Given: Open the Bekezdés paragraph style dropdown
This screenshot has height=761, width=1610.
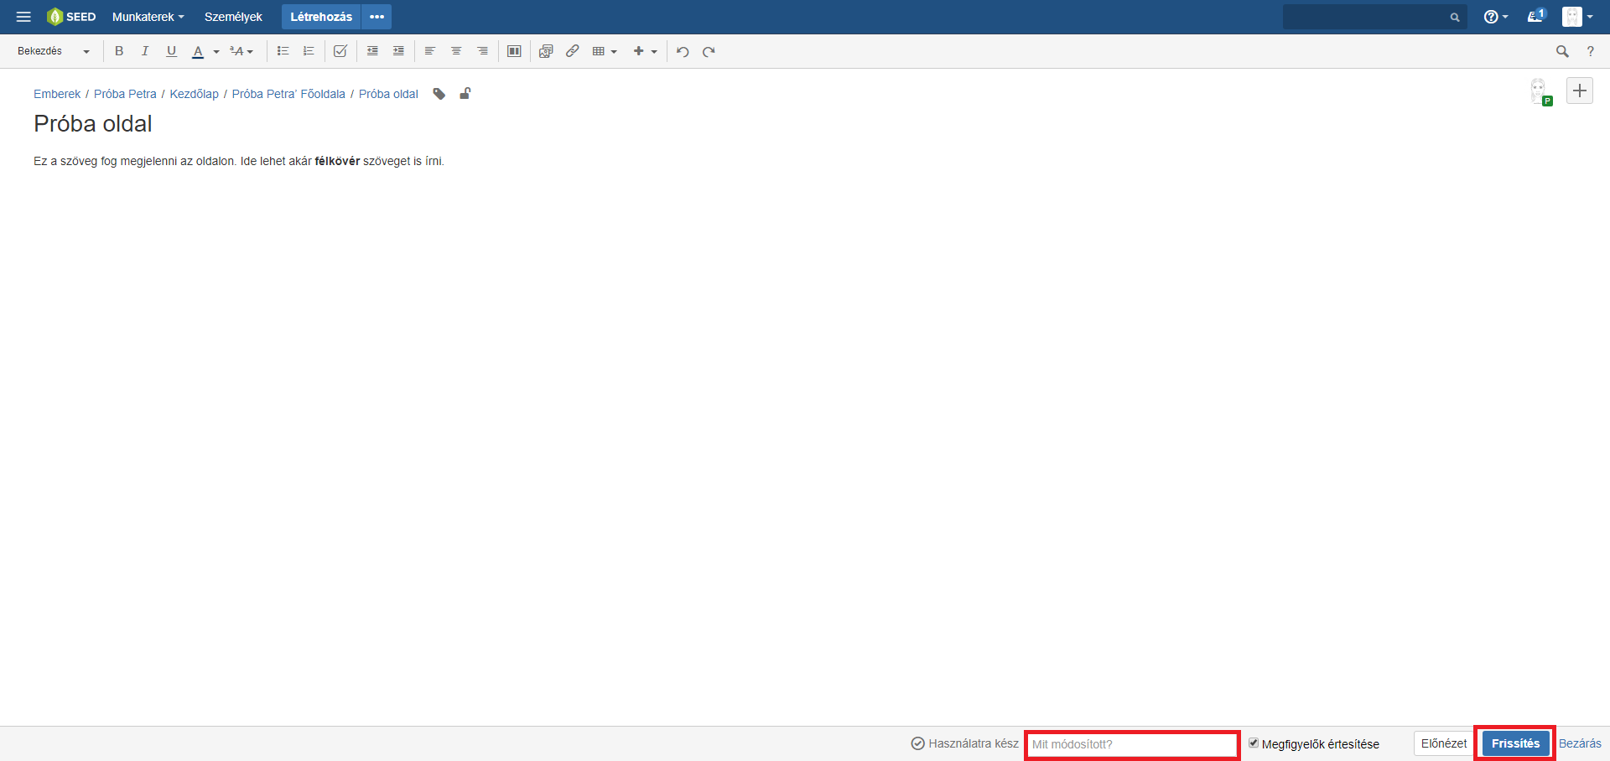Looking at the screenshot, I should point(53,51).
